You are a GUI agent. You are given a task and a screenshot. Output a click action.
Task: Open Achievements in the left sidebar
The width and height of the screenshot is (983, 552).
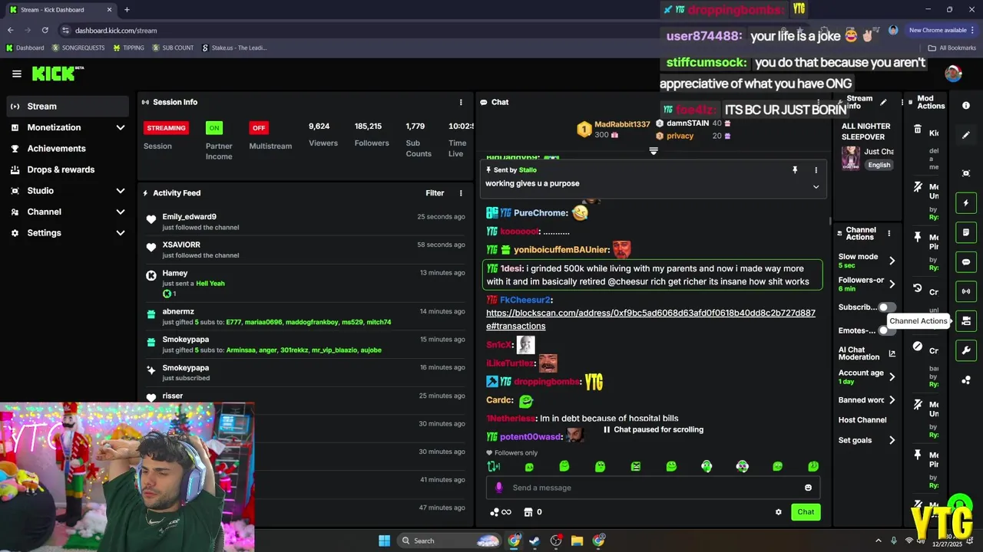coord(68,149)
